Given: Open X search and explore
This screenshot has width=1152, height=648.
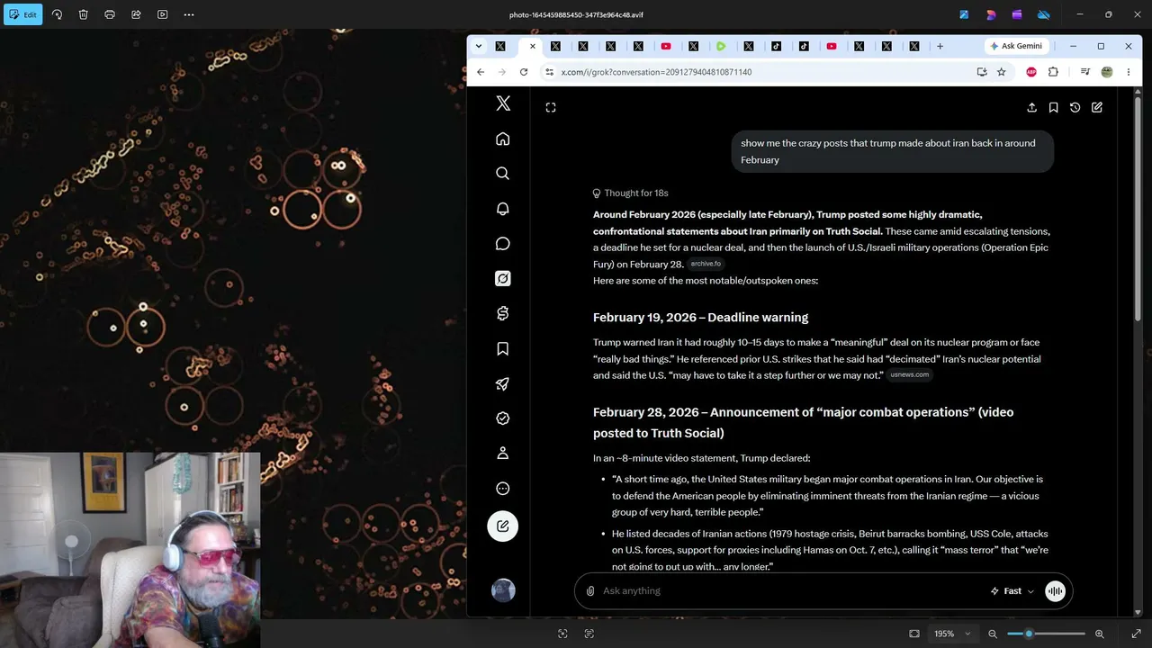Looking at the screenshot, I should (503, 174).
